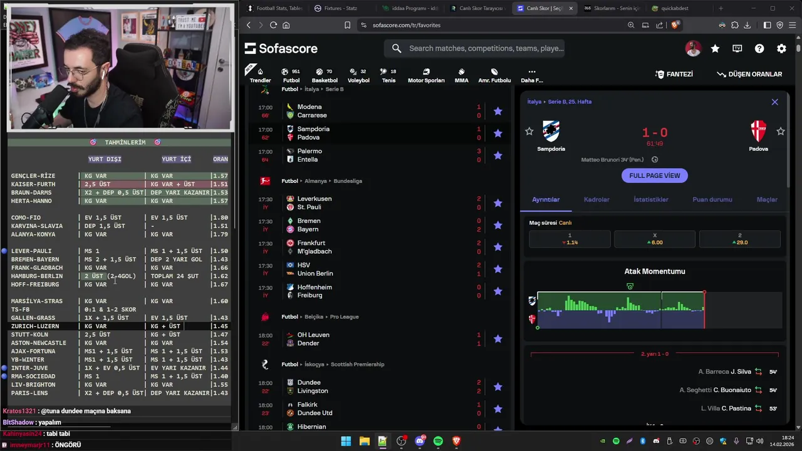Open Scottish Premiership league link
802x451 pixels.
357,364
